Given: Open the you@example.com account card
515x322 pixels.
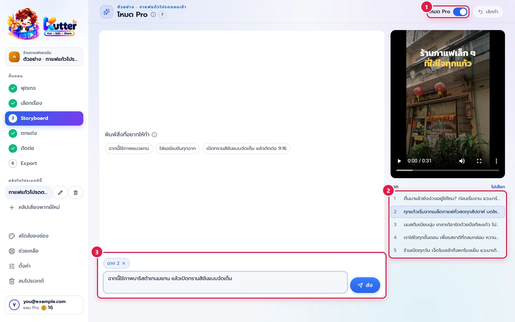Looking at the screenshot, I should [x=44, y=304].
